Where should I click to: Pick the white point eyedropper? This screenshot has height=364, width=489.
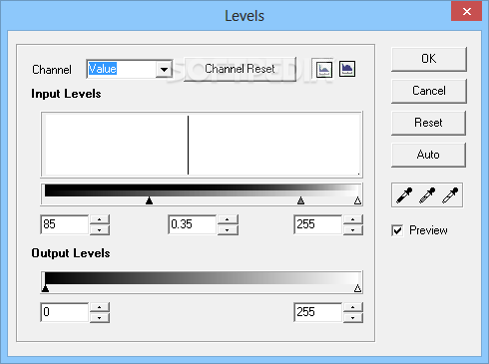tap(450, 195)
